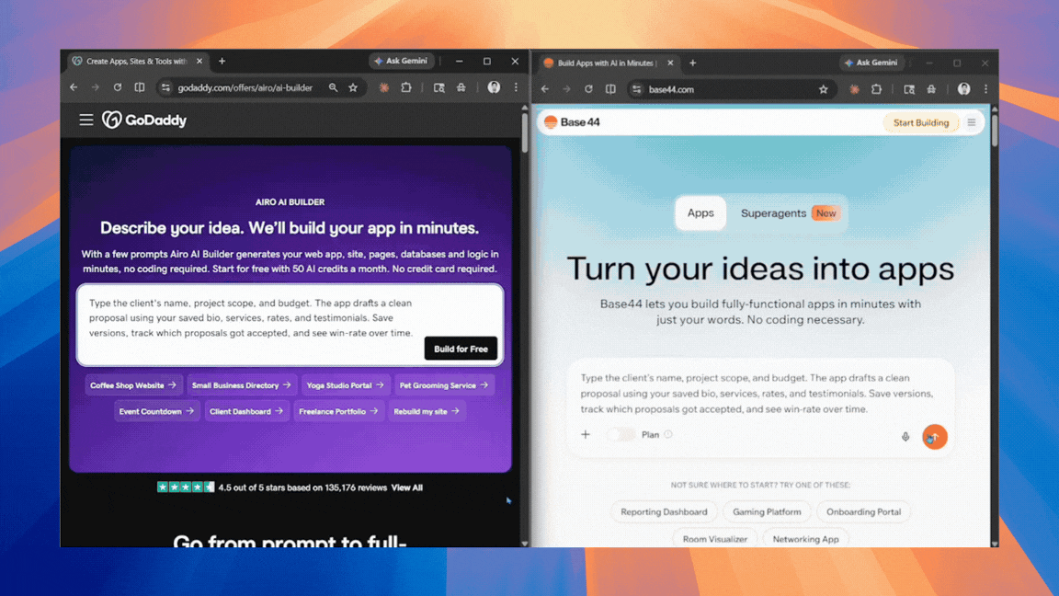Choose Pet Grooming Service suggestion

444,385
